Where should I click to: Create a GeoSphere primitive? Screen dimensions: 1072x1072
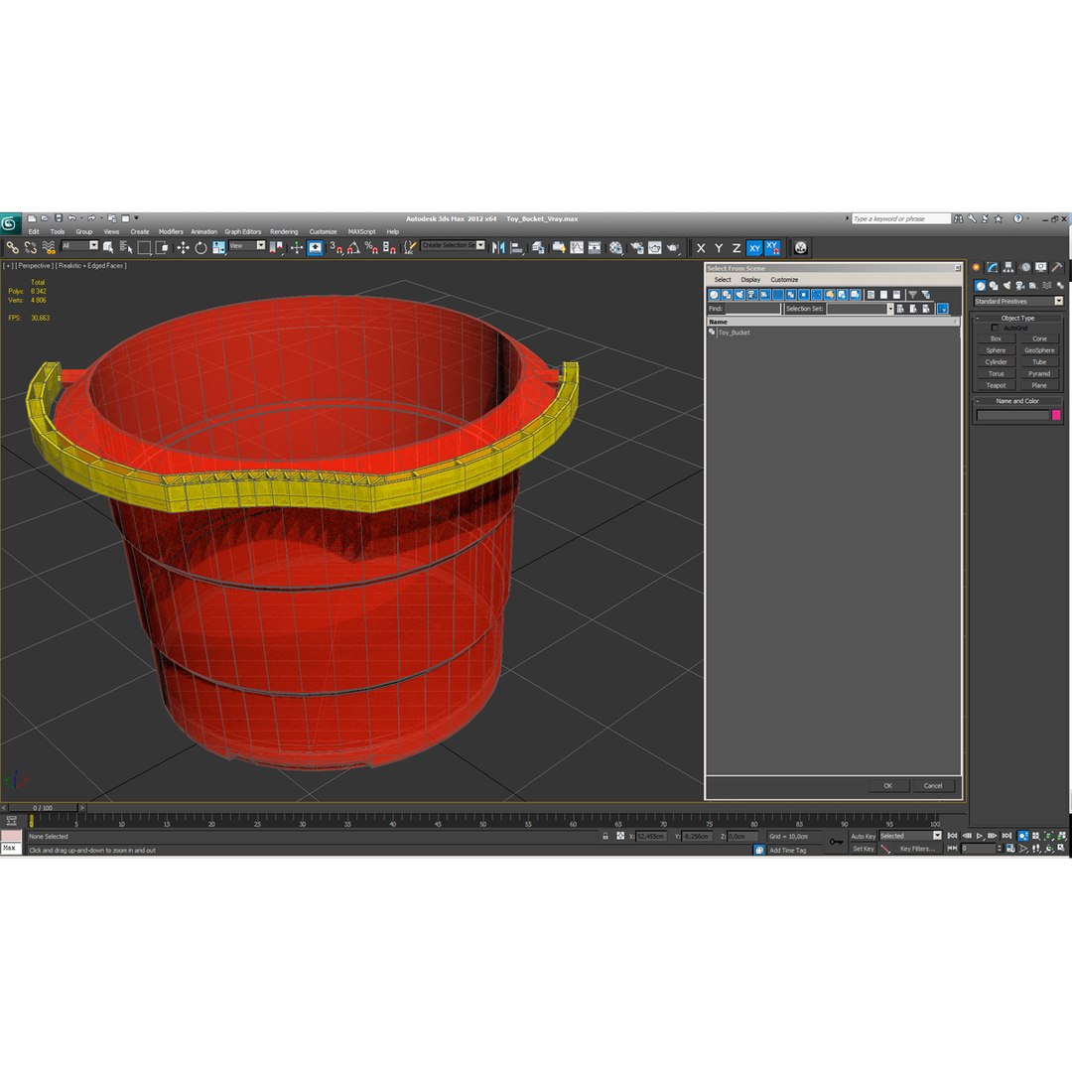[1039, 350]
